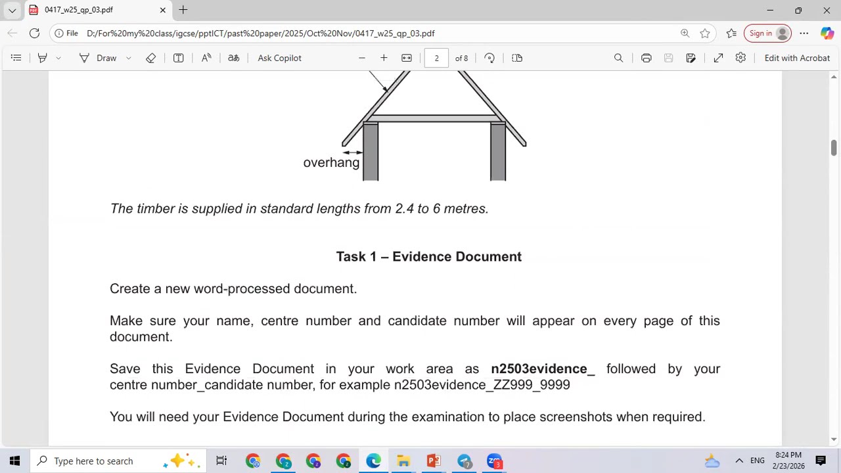Open the weather widget in the taskbar

pyautogui.click(x=712, y=461)
